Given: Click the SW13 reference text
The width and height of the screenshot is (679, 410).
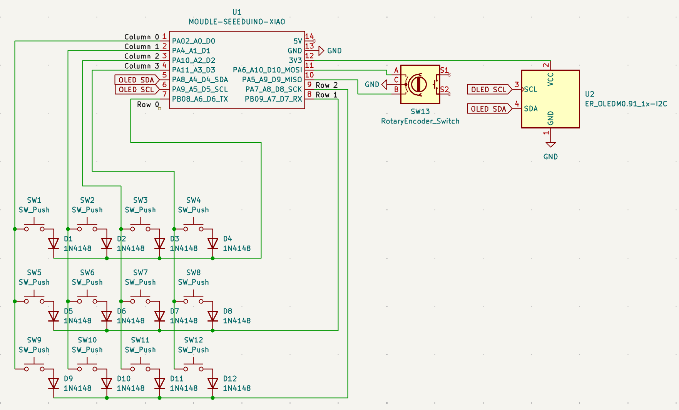Looking at the screenshot, I should click(420, 112).
